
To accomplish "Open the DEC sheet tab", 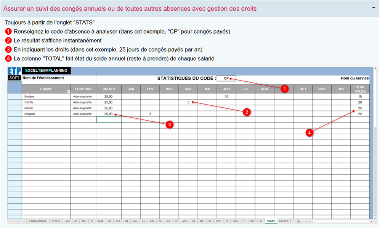I will [253, 221].
